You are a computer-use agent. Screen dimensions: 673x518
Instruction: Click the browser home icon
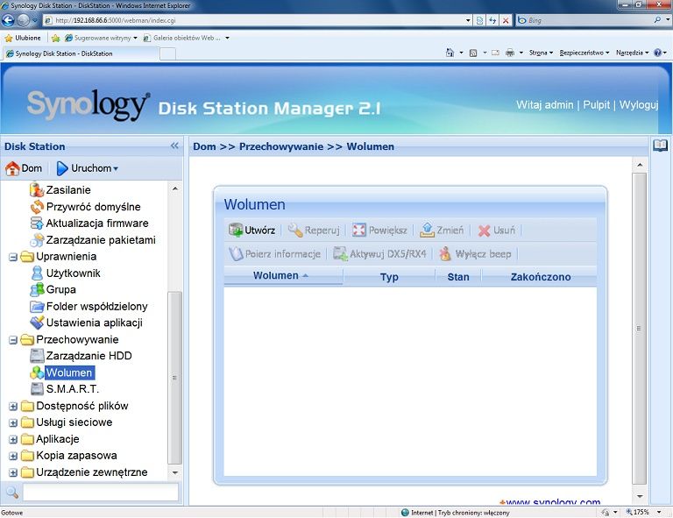450,53
